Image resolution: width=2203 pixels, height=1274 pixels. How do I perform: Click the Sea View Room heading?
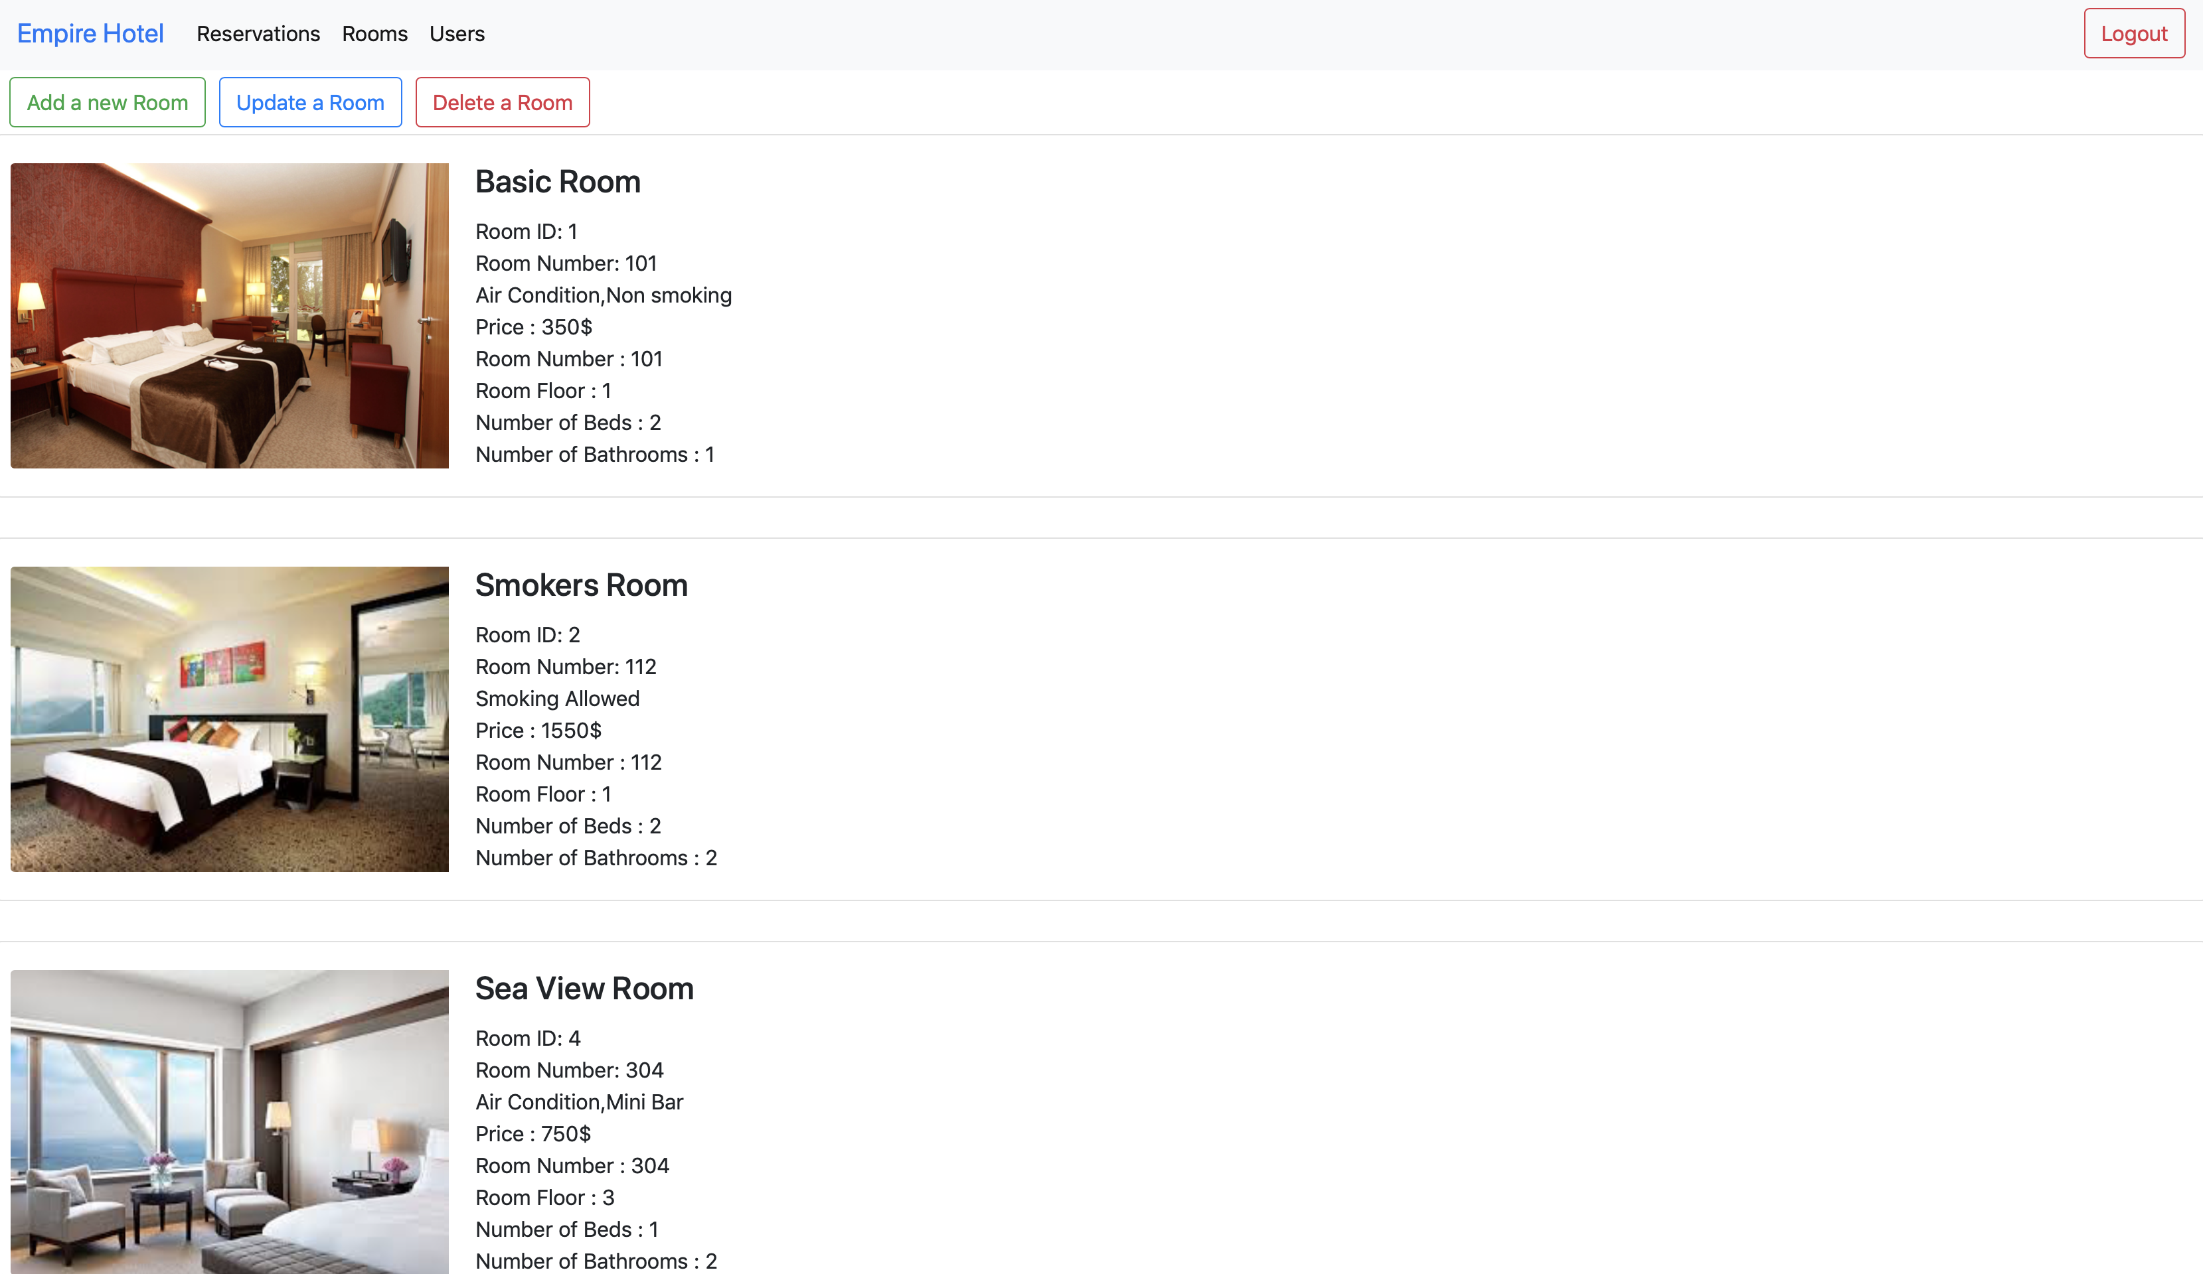tap(584, 988)
